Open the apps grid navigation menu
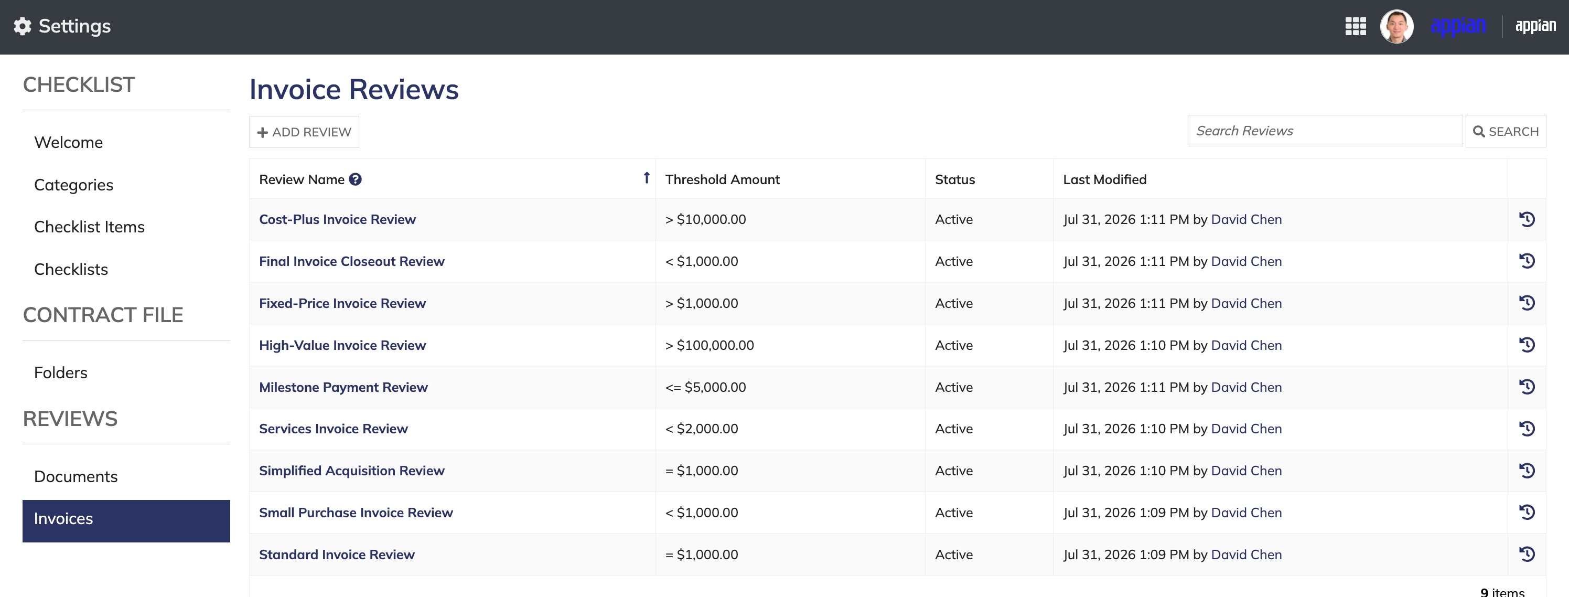The height and width of the screenshot is (597, 1569). point(1355,26)
